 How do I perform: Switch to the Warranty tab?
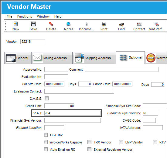click(156, 58)
